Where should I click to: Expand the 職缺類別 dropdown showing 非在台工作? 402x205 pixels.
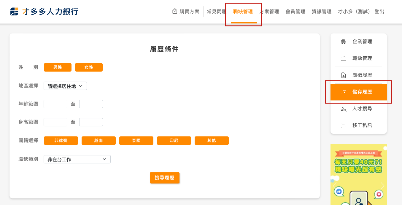pyautogui.click(x=77, y=159)
